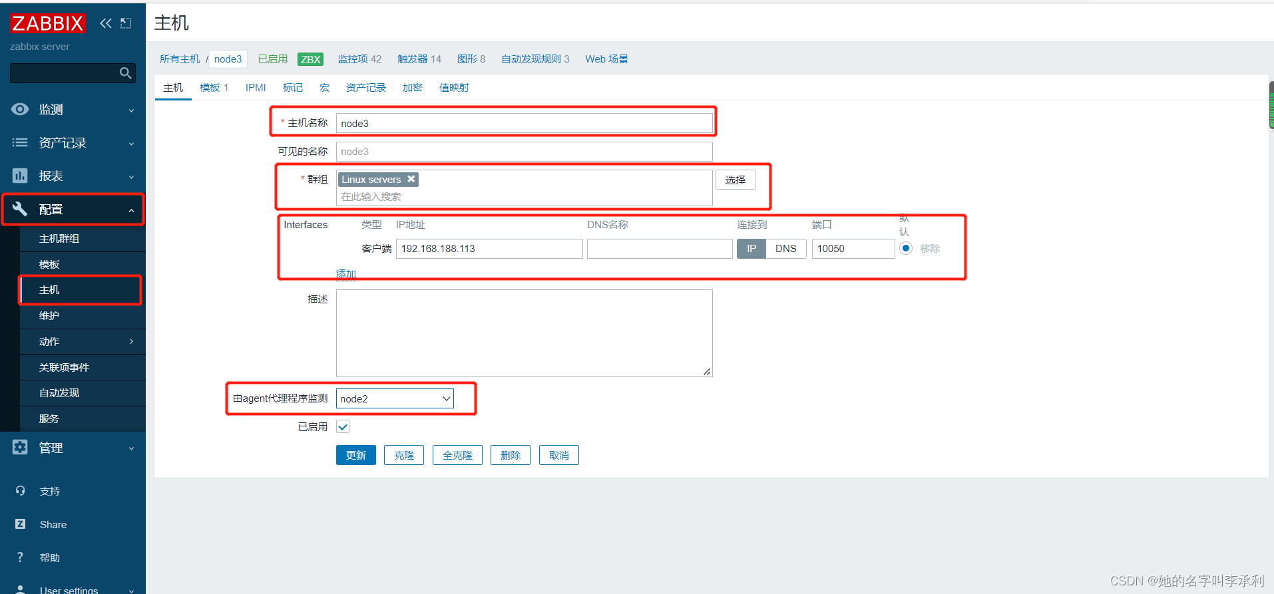Remove the Linux servers group tag

(411, 179)
